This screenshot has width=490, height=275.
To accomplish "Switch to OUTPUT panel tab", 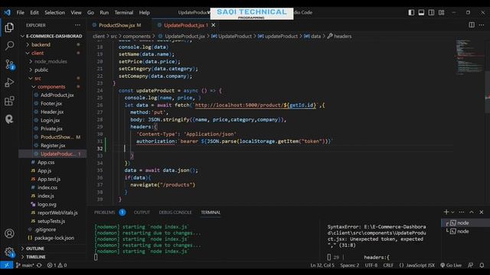I will pyautogui.click(x=142, y=212).
